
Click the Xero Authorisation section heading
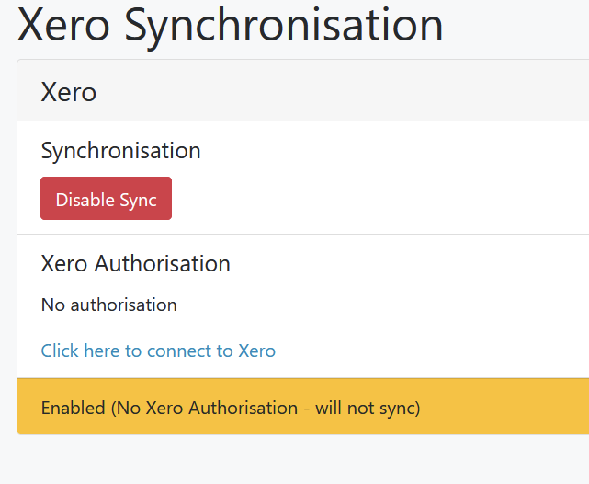pos(136,263)
